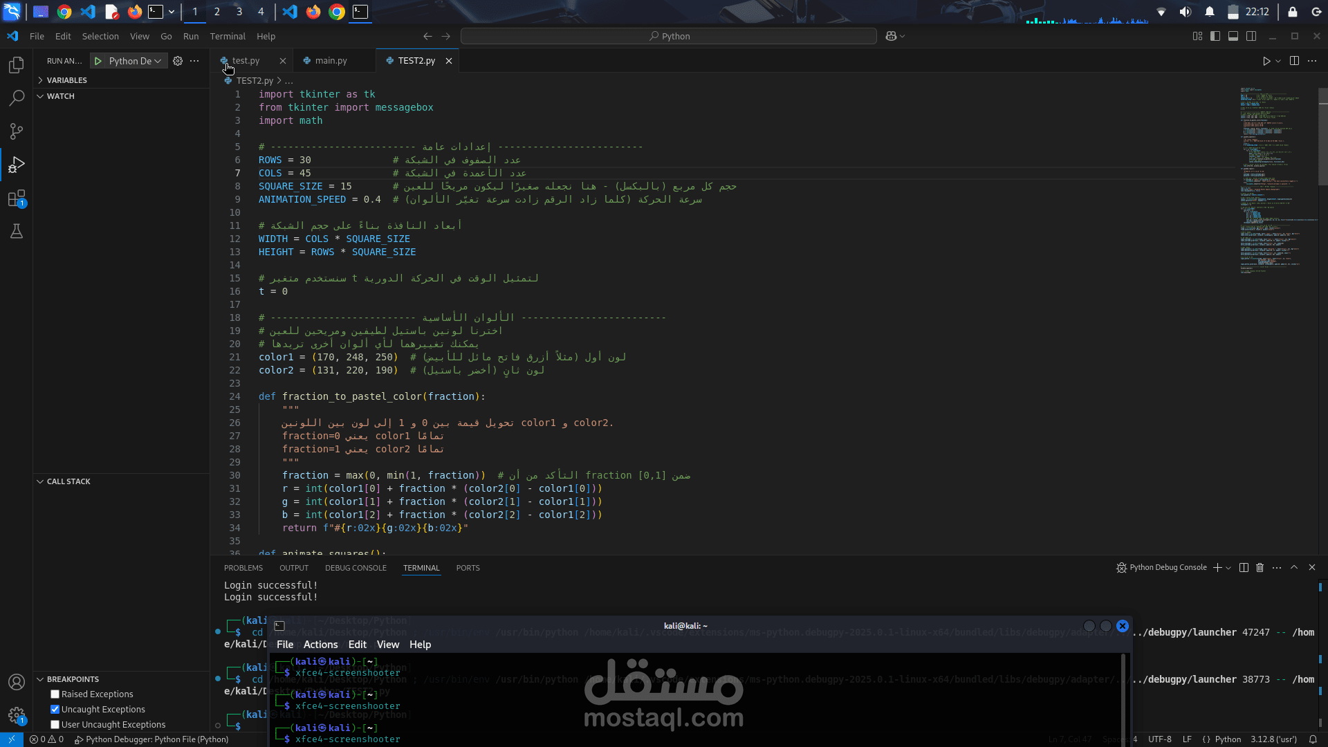Open Customize Layout control
The image size is (1328, 747).
pyautogui.click(x=1197, y=36)
